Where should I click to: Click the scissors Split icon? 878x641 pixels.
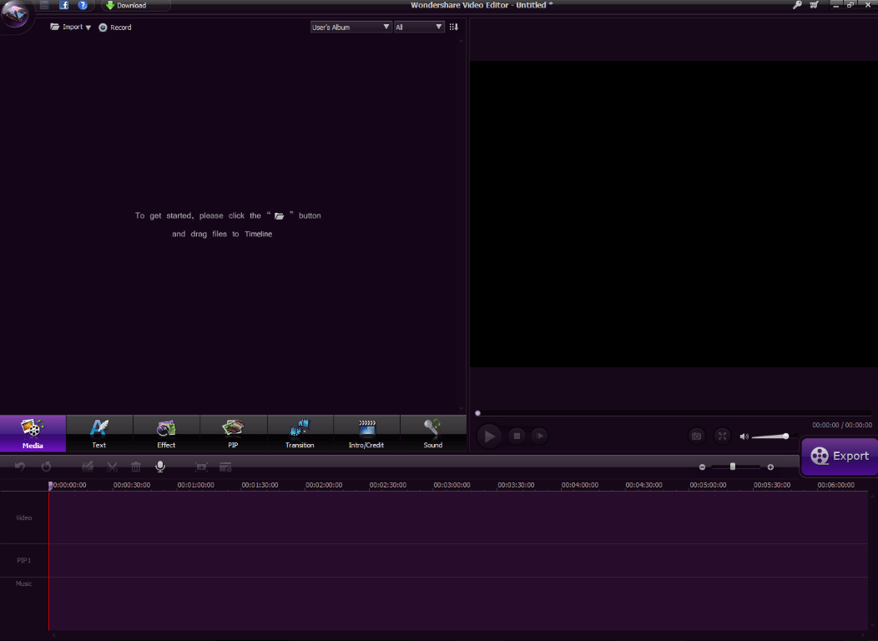point(112,467)
